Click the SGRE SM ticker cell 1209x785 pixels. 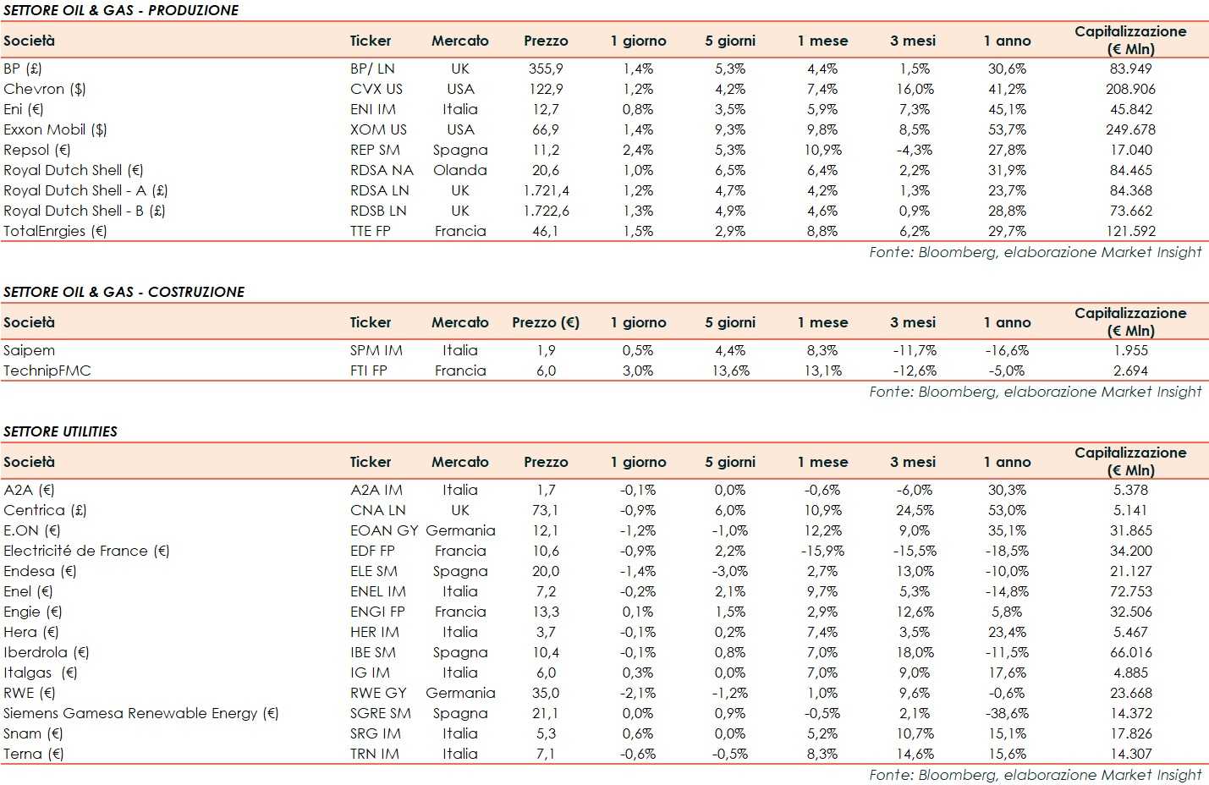pos(380,713)
